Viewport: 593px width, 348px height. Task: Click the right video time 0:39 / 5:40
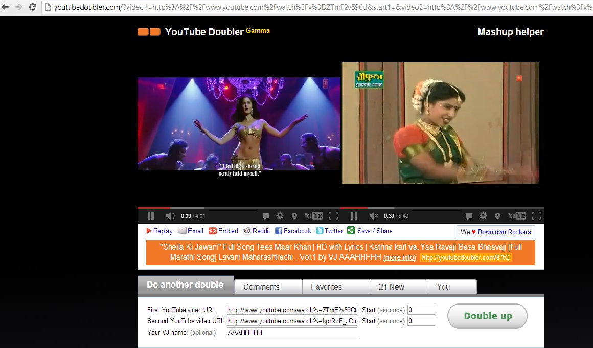point(396,216)
